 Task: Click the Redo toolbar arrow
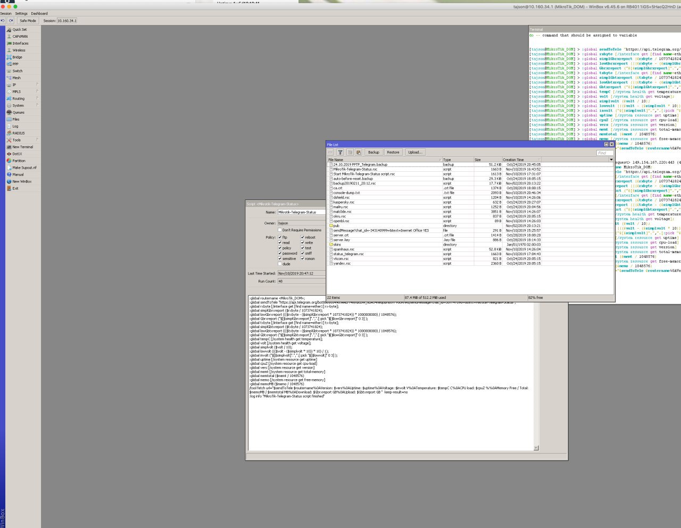(11, 21)
